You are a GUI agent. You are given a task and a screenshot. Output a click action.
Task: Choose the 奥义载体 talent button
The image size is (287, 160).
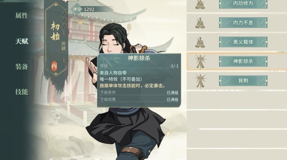(243, 42)
